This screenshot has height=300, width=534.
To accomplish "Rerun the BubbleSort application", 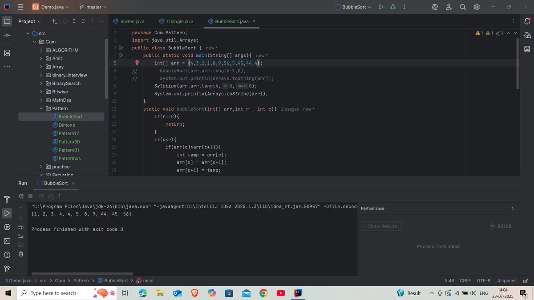I will 21,196.
